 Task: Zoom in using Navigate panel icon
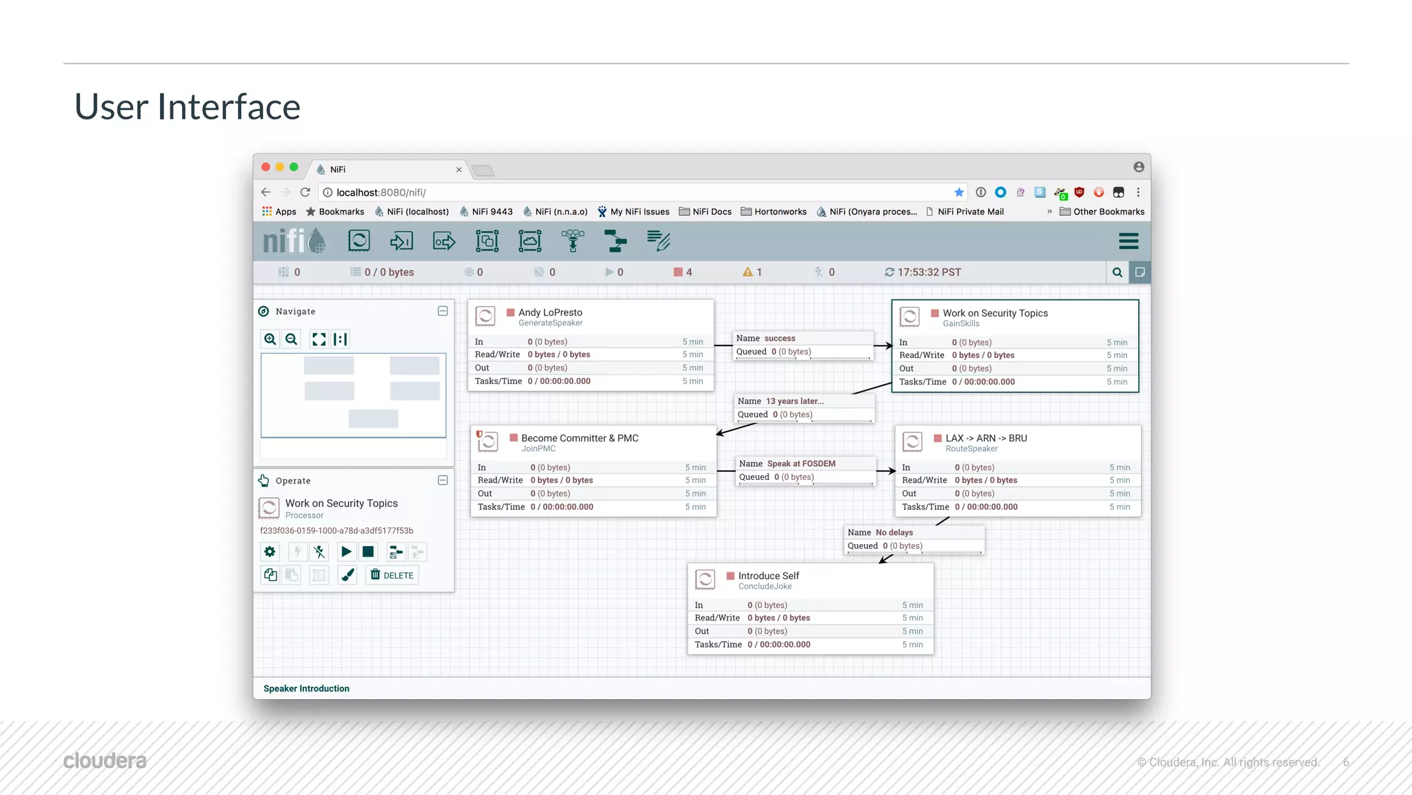tap(270, 339)
